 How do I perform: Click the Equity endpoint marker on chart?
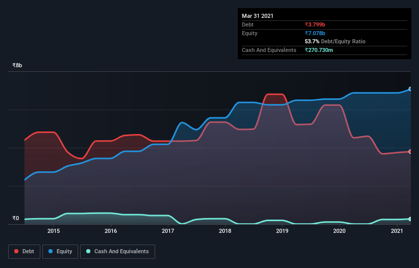coord(410,89)
